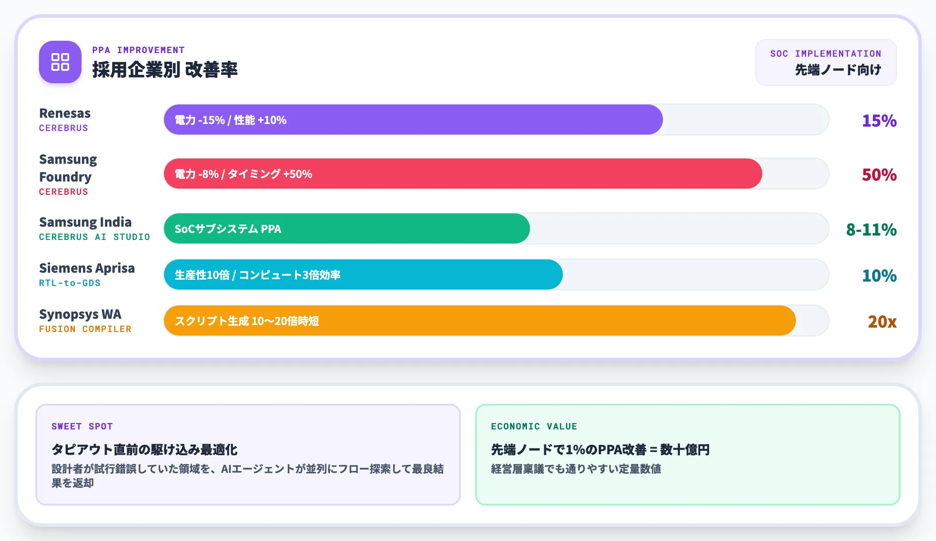Click the Renesas row label
Screen dimensions: 936x541
pyautogui.click(x=65, y=113)
